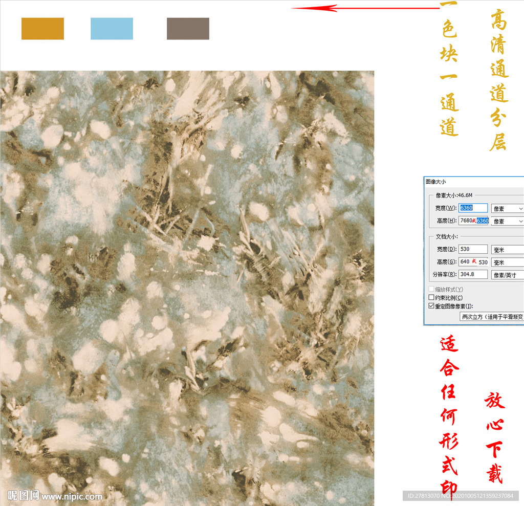Image resolution: width=524 pixels, height=506 pixels.
Task: Click the document width field showing 530
Action: (x=473, y=249)
